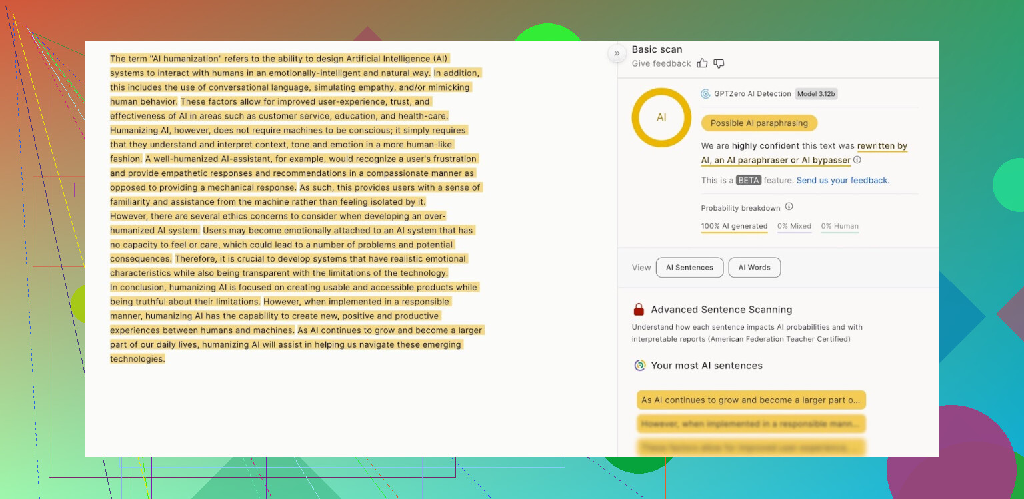Expand the top AI sentence 'As AI continues'
Viewport: 1024px width, 499px height.
(751, 400)
